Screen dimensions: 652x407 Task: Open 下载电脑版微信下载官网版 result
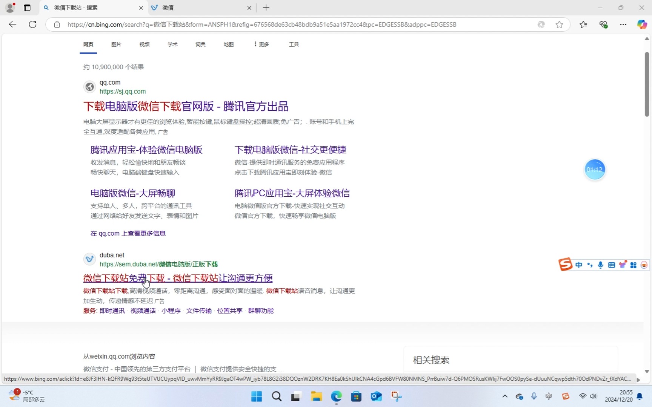pyautogui.click(x=186, y=106)
